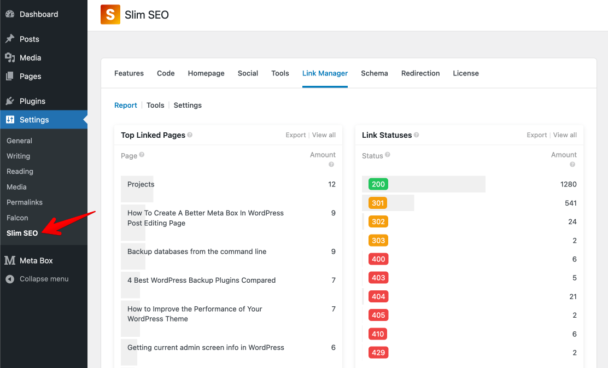Open Media settings submenu item
608x368 pixels.
[16, 187]
